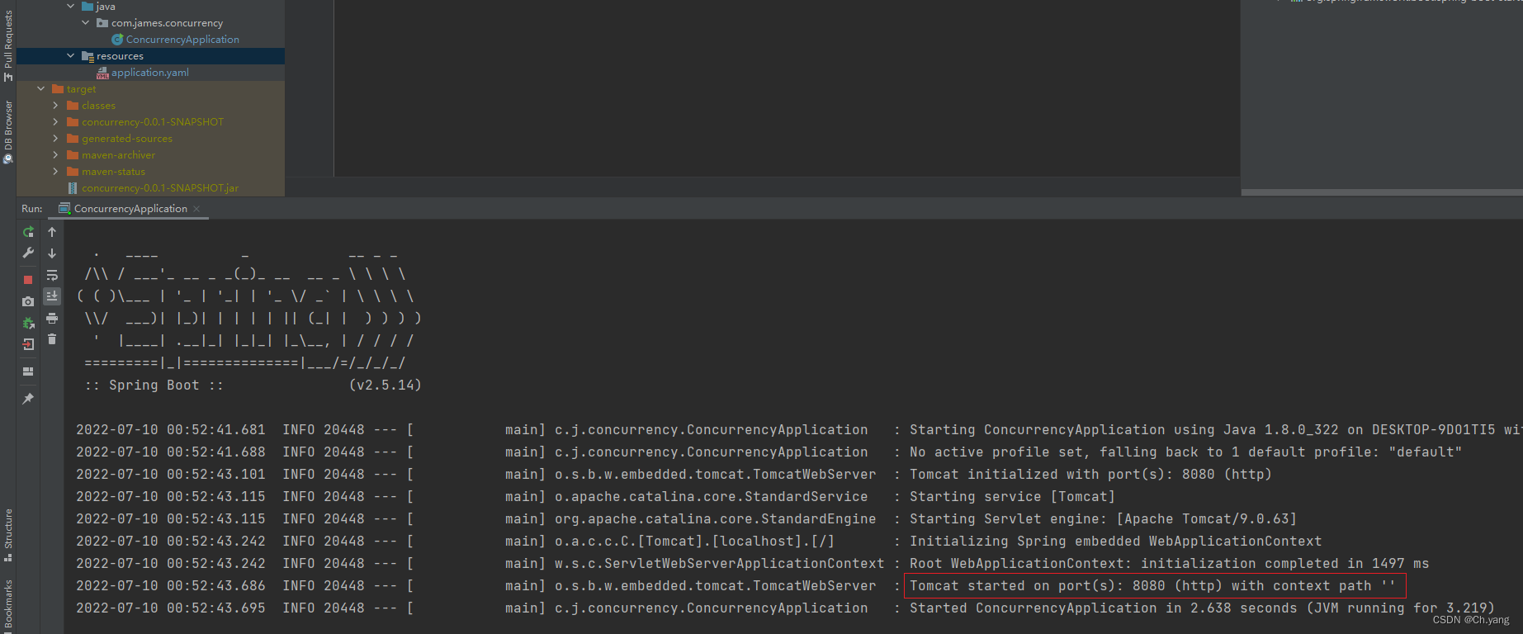1523x634 pixels.
Task: Click the ':: Spring Boot ::' banner text
Action: (154, 386)
